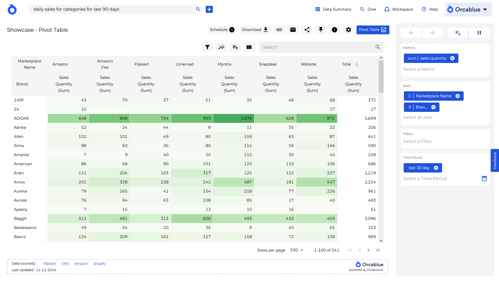Click the table vertical scrollbar thumb
Screen dimensions: 499x281
[381, 76]
